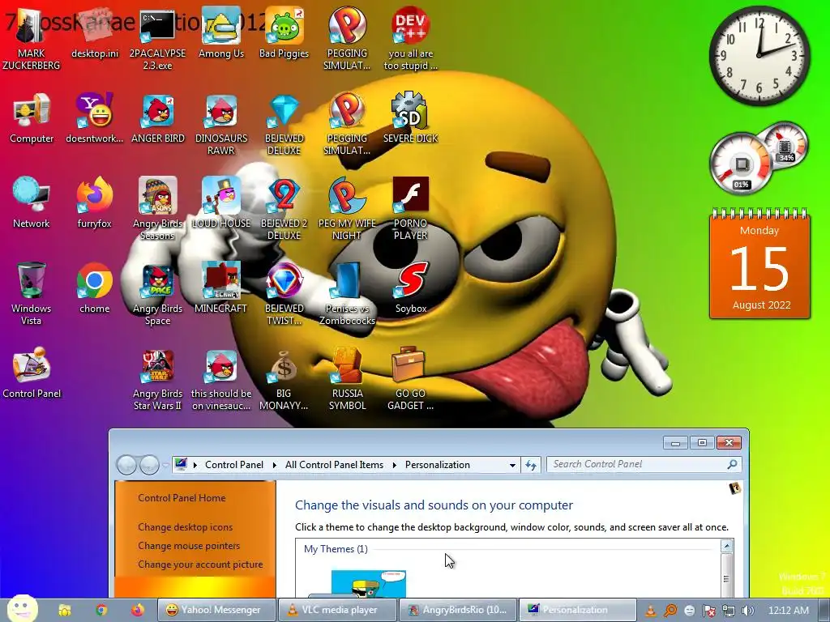The height and width of the screenshot is (622, 830).
Task: Expand the chevron after All Control Panel Items
Action: (x=395, y=465)
